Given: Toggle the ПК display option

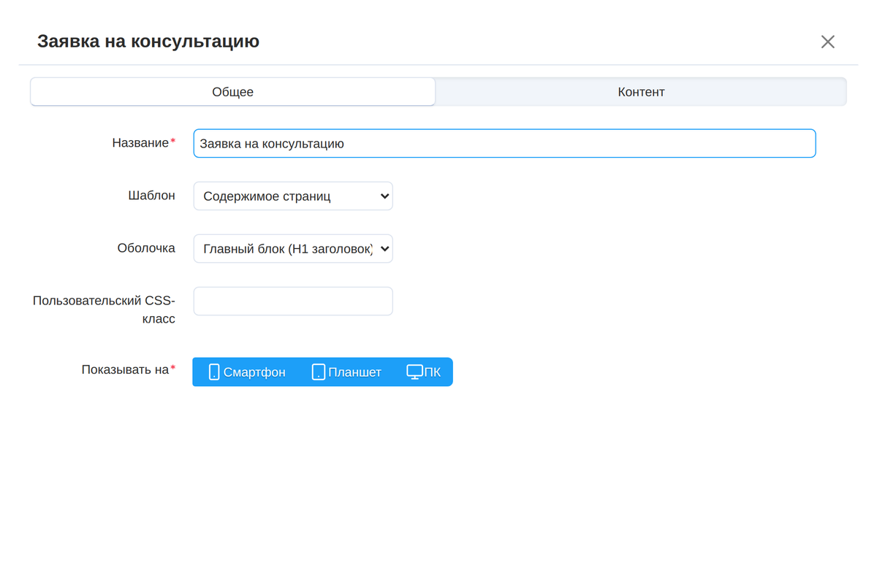Looking at the screenshot, I should point(424,372).
